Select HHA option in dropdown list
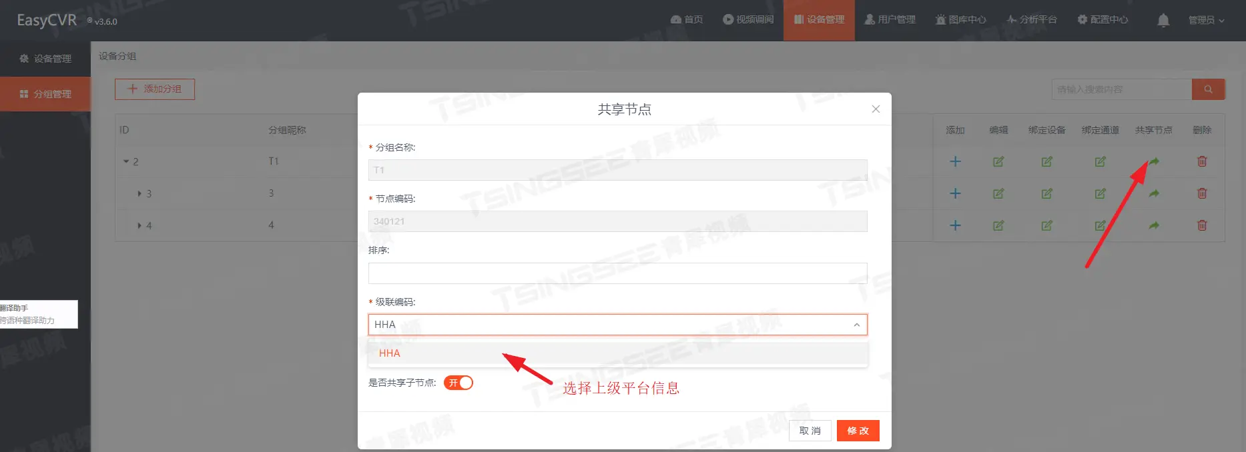 (618, 353)
